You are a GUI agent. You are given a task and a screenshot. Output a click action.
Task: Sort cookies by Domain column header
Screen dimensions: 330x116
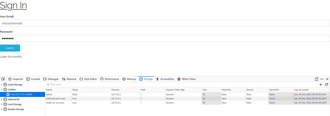[x=125, y=90]
